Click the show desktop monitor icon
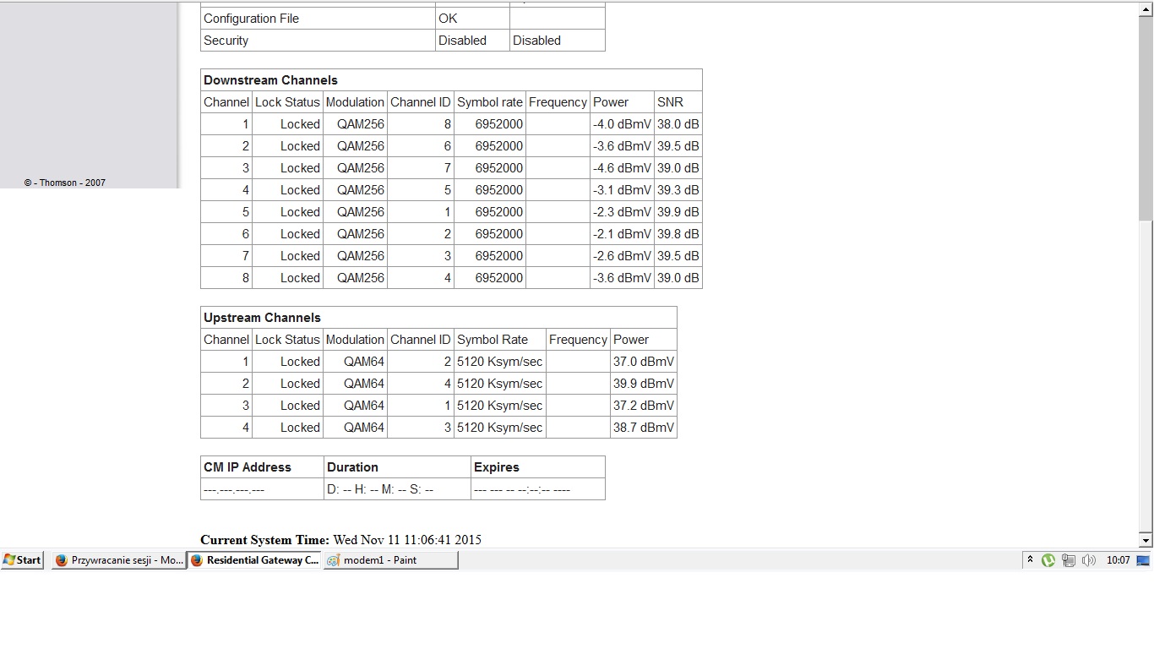1154x649 pixels. tap(1143, 559)
